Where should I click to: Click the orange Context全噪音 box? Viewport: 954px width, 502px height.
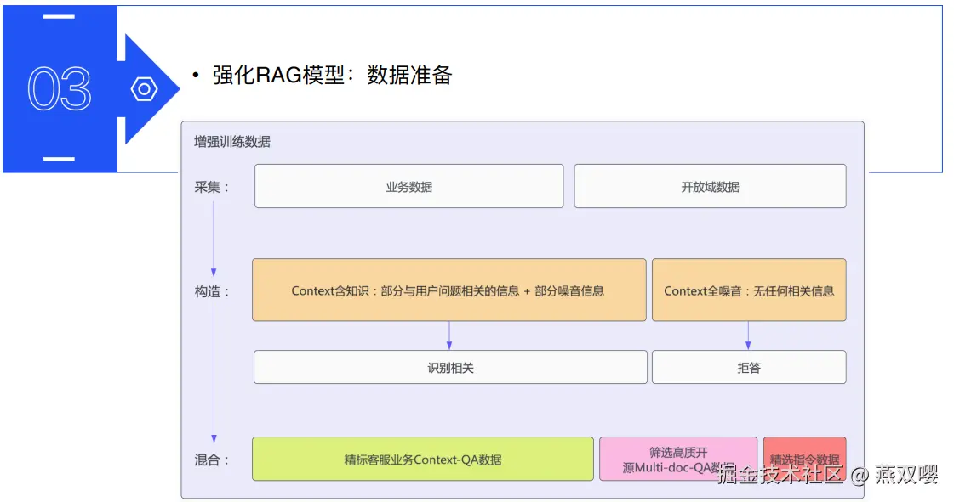pyautogui.click(x=749, y=290)
